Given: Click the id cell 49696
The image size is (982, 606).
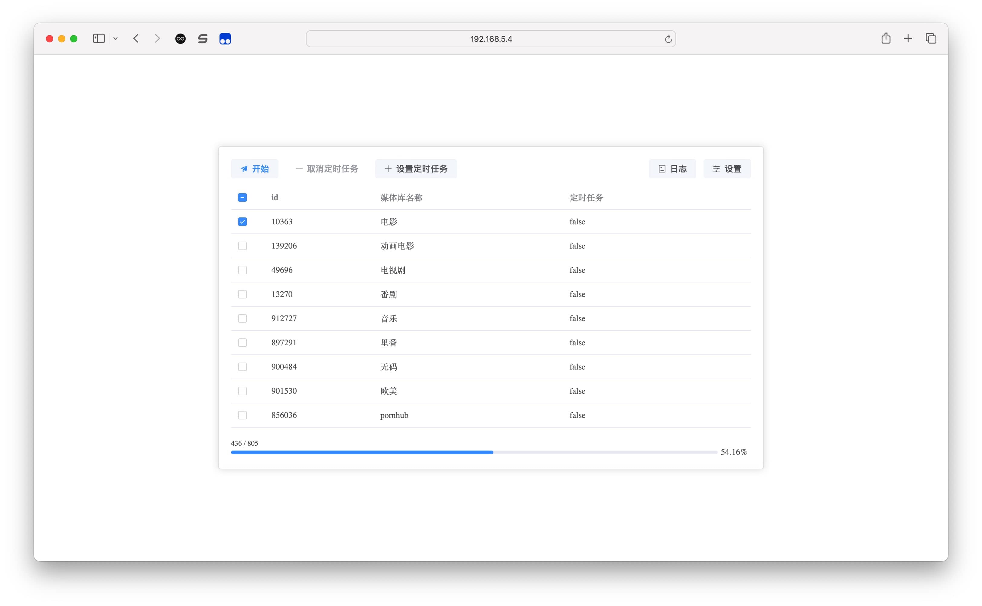Looking at the screenshot, I should click(x=282, y=270).
